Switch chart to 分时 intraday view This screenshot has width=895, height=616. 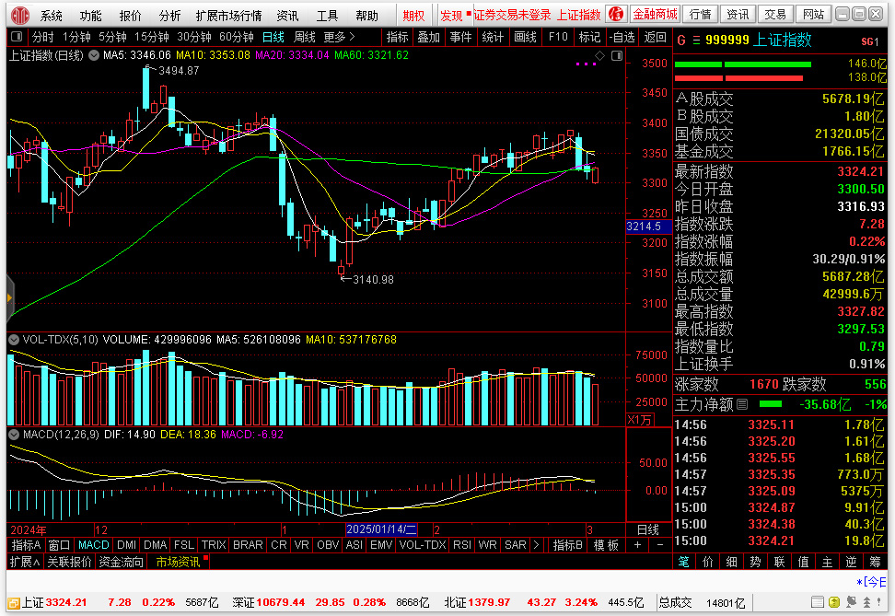42,37
